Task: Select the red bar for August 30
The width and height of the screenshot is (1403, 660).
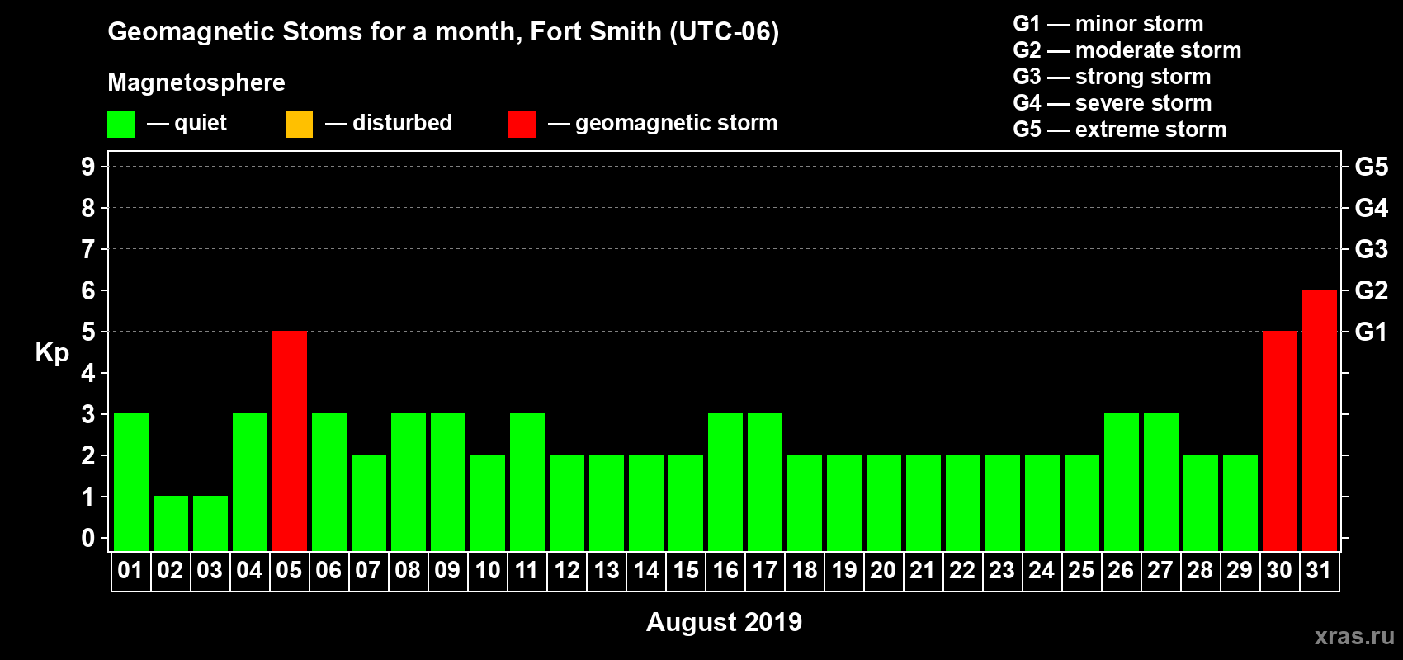Action: click(x=1280, y=441)
